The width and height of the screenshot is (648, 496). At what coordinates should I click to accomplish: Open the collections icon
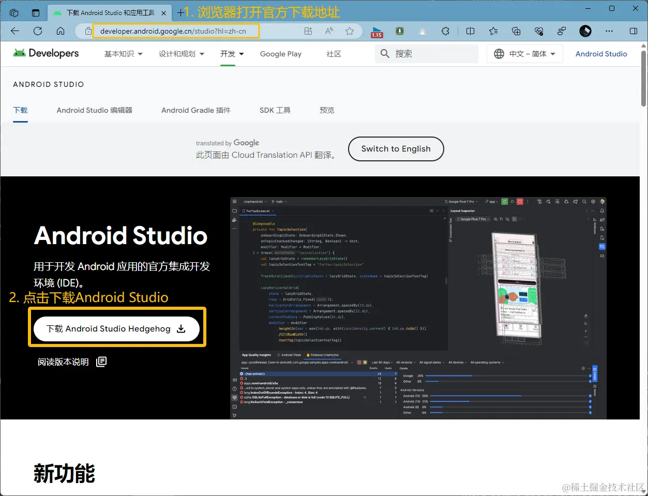[x=516, y=31]
